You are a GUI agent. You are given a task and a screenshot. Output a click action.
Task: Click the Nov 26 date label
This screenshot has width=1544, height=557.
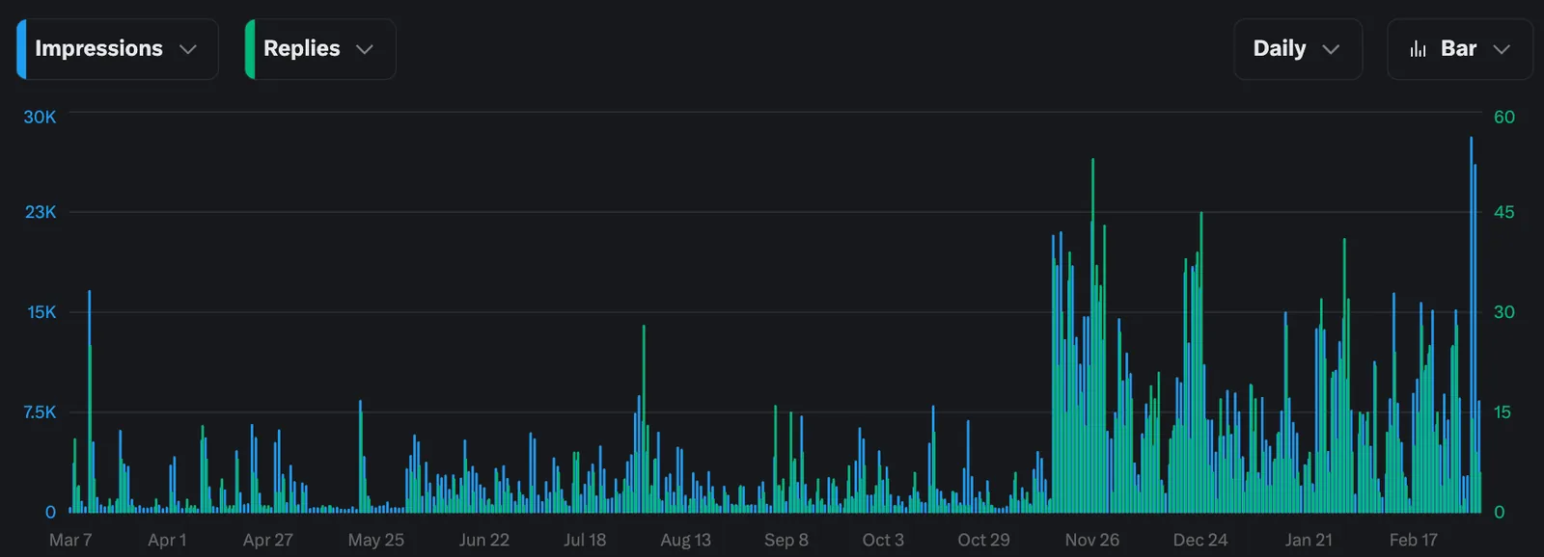[x=1092, y=540]
